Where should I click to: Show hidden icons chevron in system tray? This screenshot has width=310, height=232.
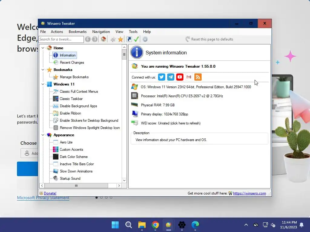246,225
